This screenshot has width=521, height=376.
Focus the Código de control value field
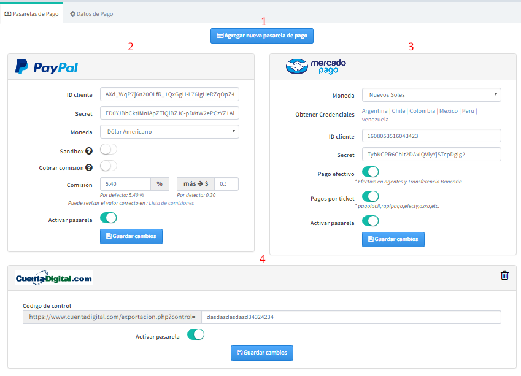click(x=351, y=317)
